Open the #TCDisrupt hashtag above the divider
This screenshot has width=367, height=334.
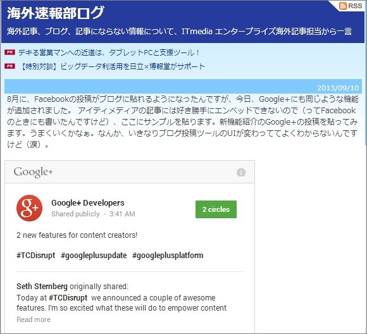pos(36,256)
